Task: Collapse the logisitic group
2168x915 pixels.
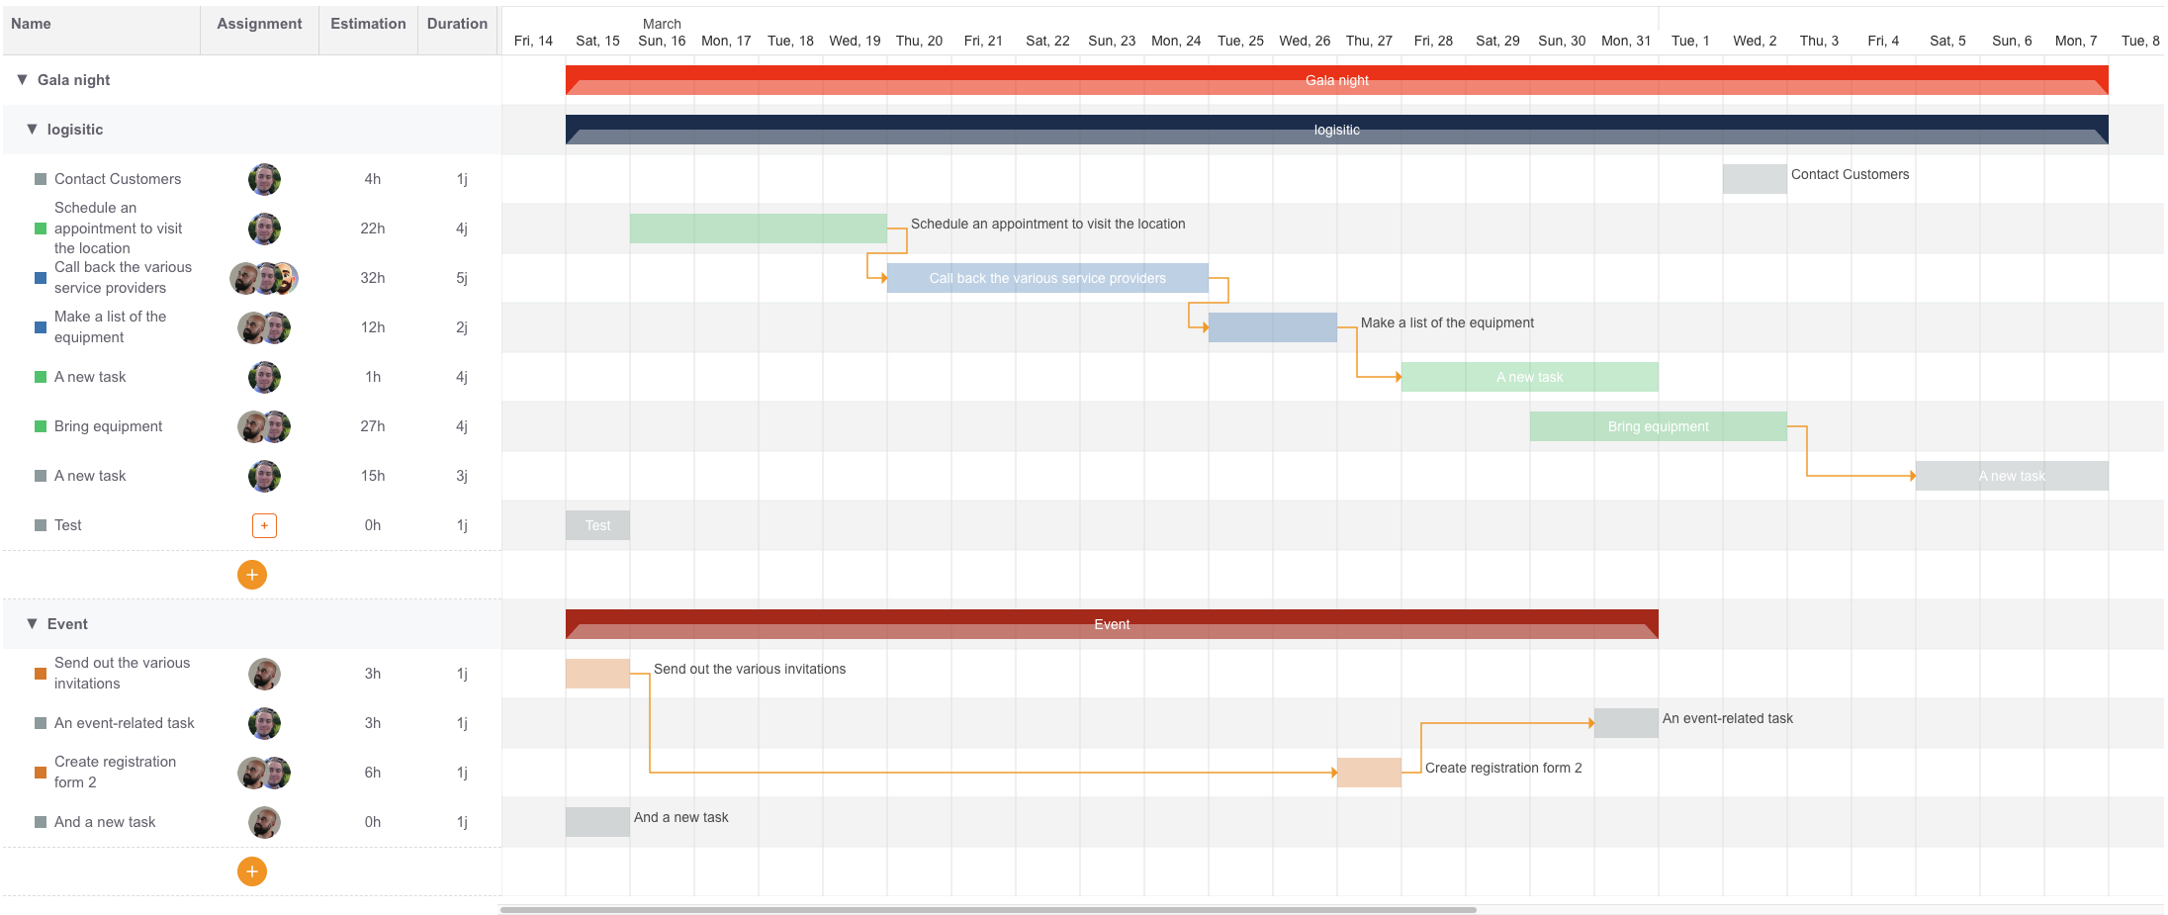Action: pyautogui.click(x=32, y=129)
